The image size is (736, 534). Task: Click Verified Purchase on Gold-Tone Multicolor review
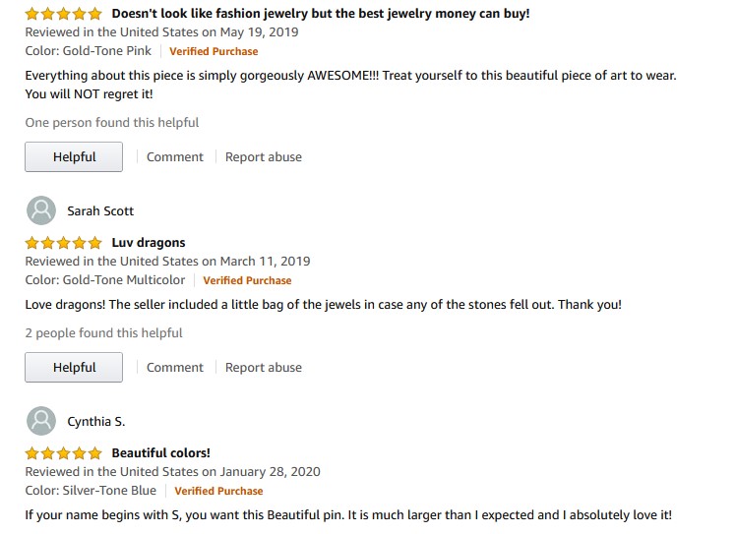pyautogui.click(x=247, y=280)
